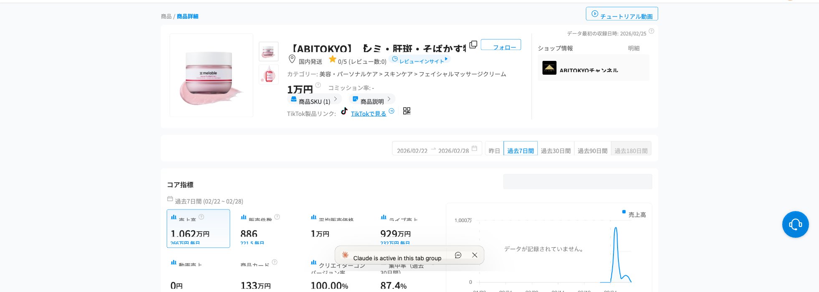Click the TikTok logo icon
The height and width of the screenshot is (292, 819).
click(x=344, y=111)
